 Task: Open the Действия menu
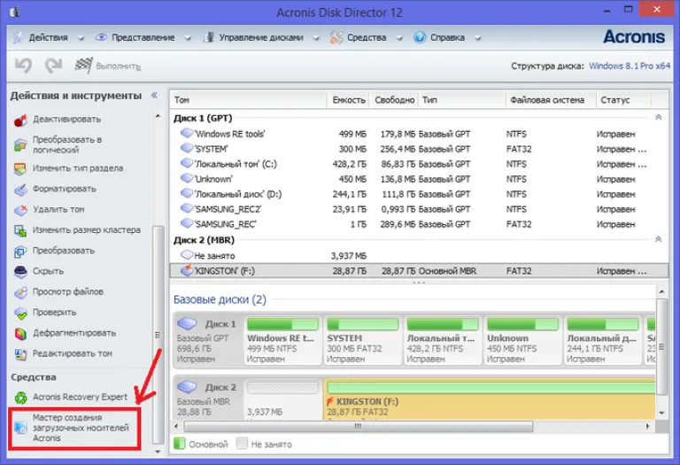48,38
